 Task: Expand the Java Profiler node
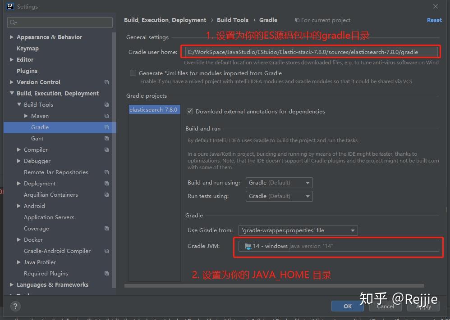tap(19, 262)
